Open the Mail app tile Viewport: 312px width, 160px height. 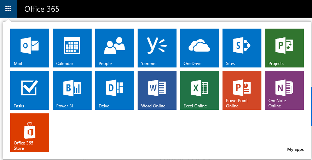click(x=30, y=48)
